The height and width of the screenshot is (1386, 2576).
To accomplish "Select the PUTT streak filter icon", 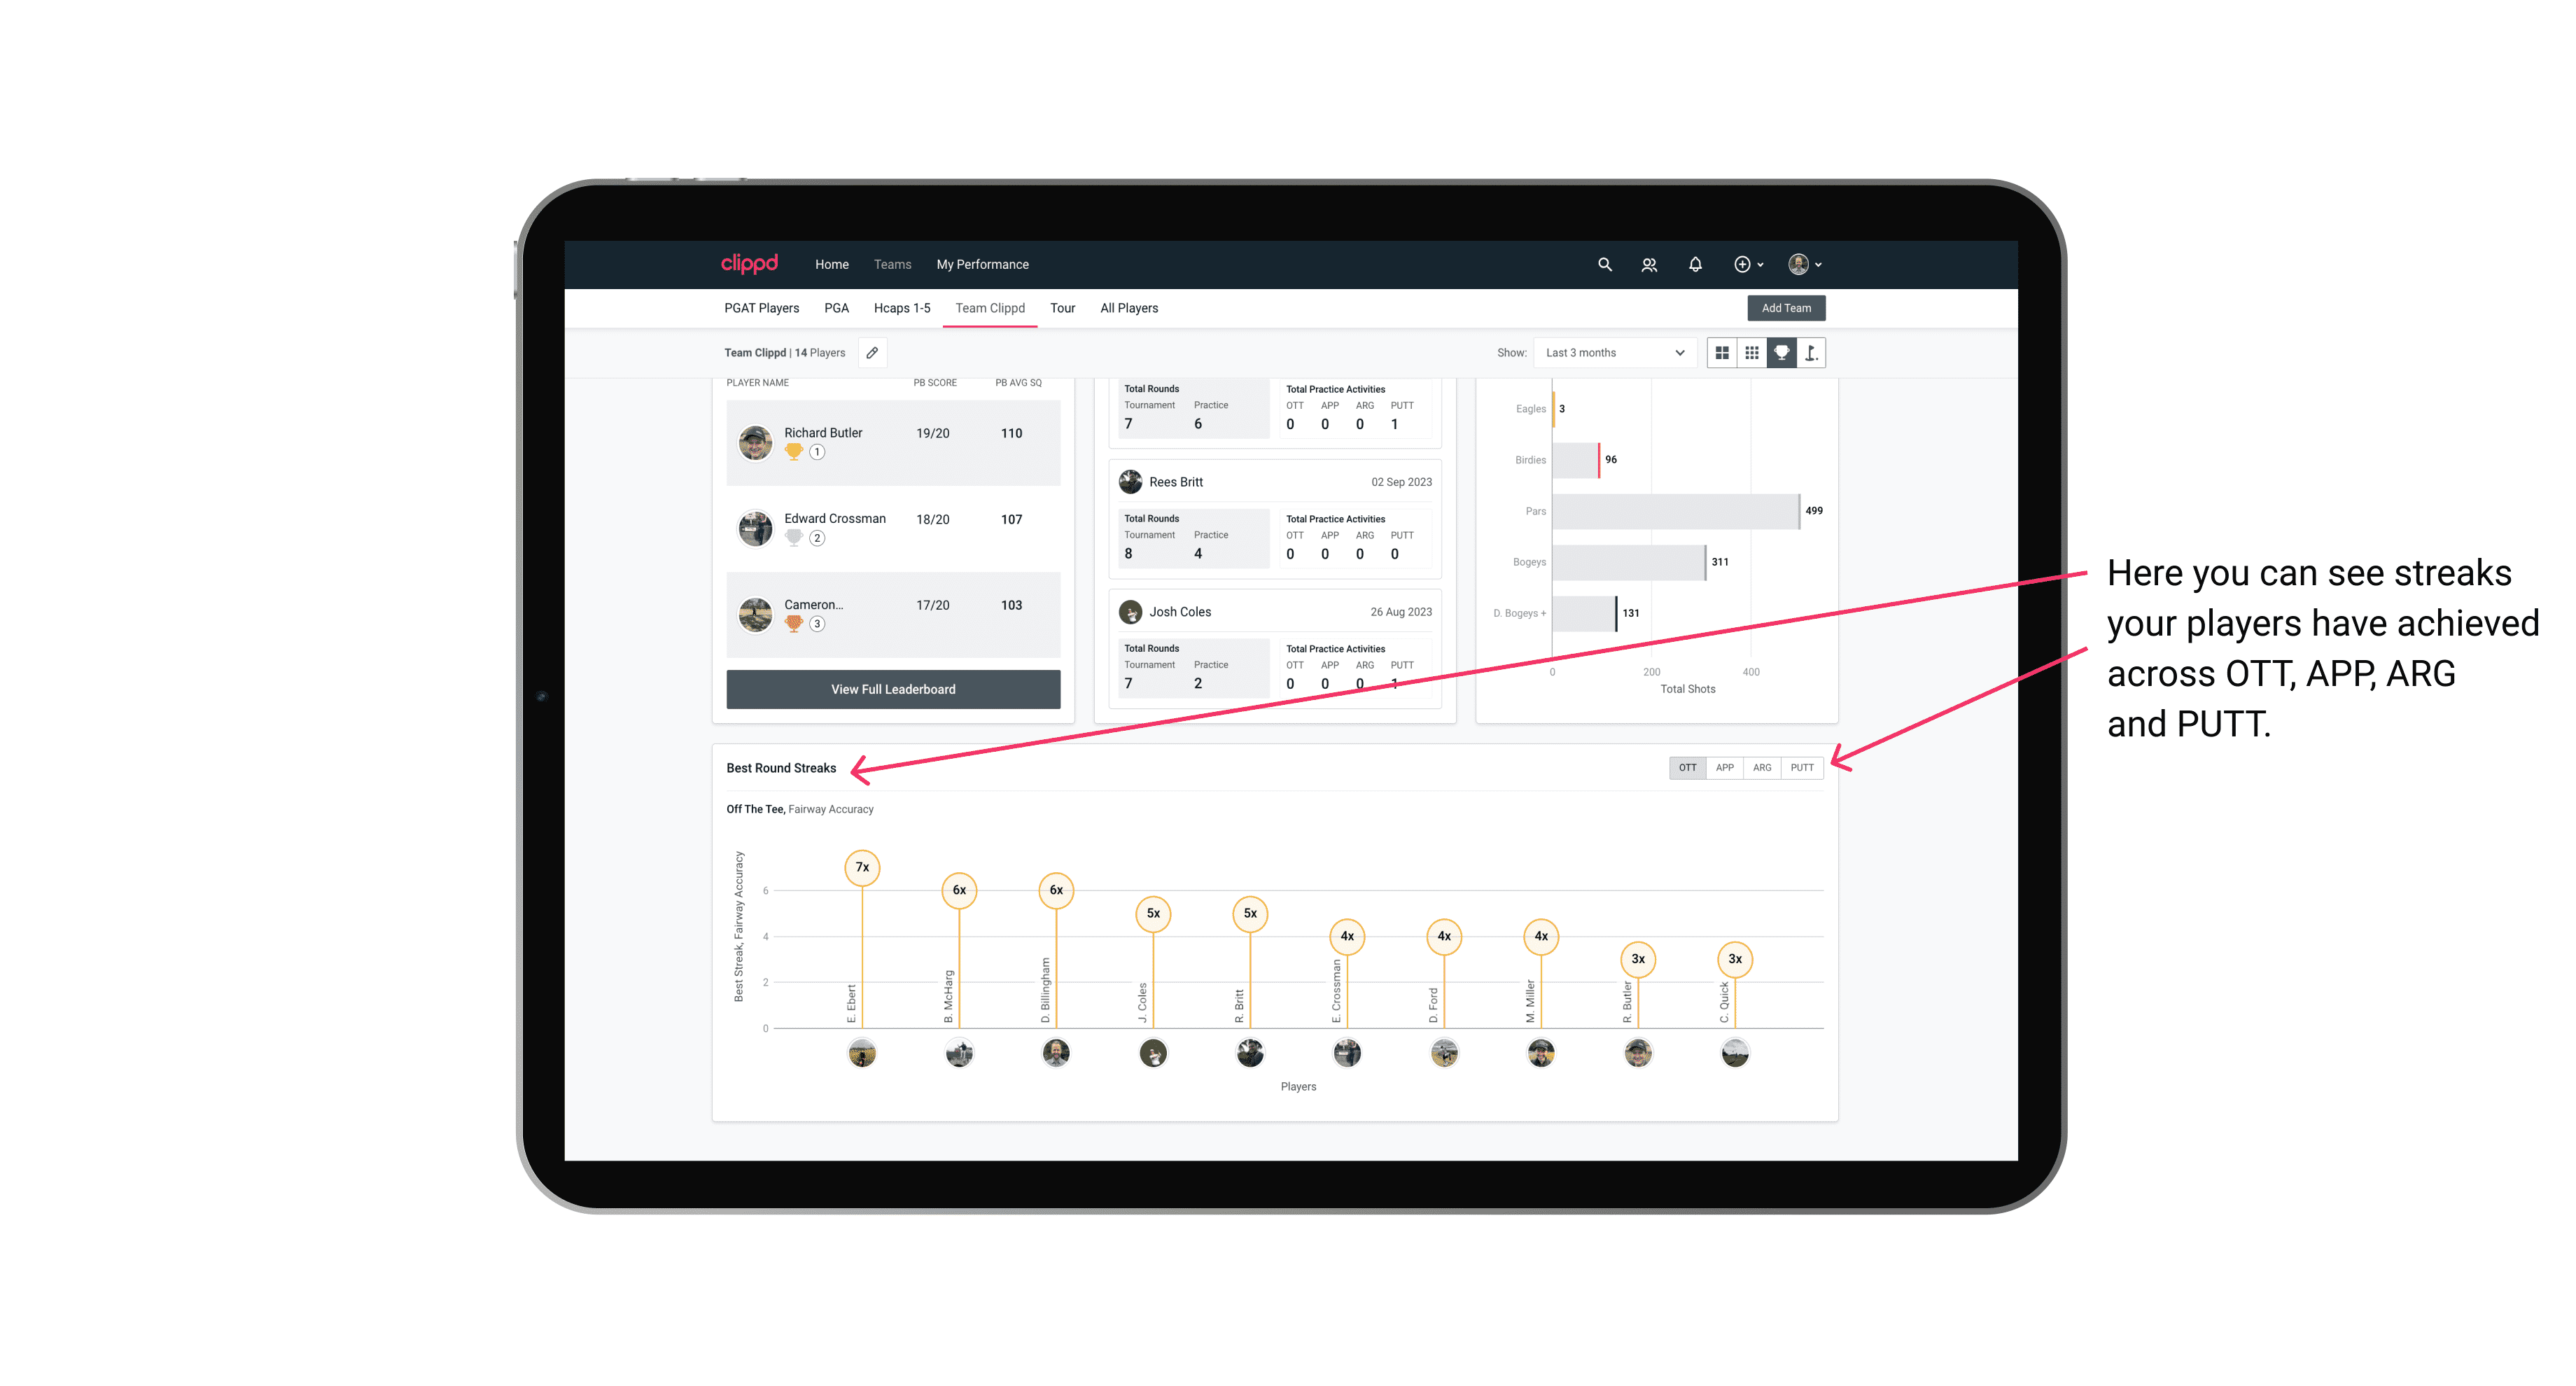I will 1802,766.
